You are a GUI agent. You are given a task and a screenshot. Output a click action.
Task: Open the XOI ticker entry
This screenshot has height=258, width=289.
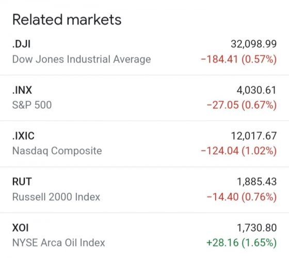click(21, 228)
